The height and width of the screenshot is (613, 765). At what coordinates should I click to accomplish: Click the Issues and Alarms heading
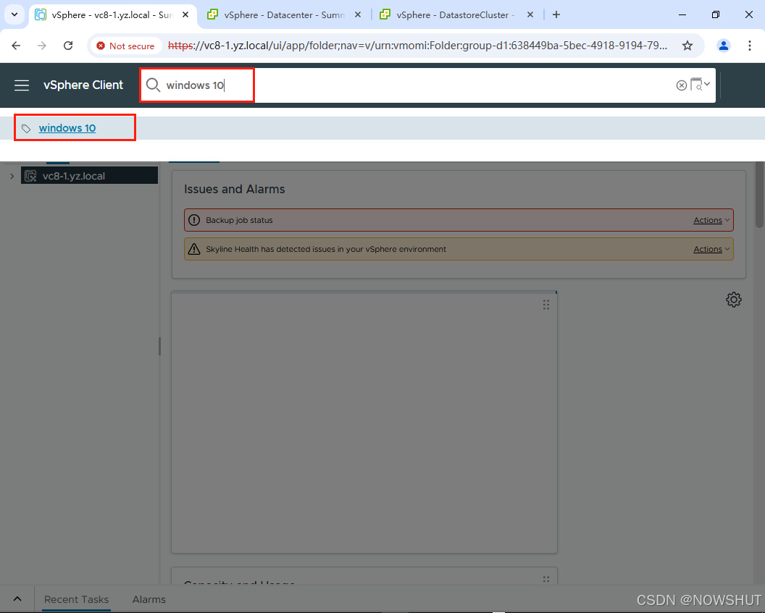point(234,189)
